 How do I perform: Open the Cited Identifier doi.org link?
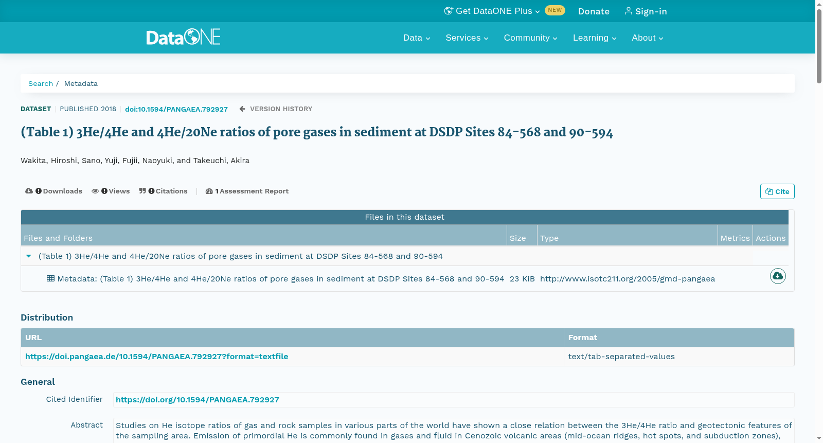(198, 400)
